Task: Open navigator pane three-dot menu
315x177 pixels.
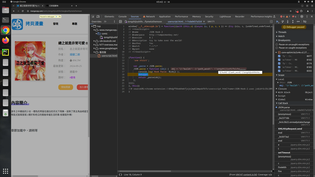Action: pos(114,21)
